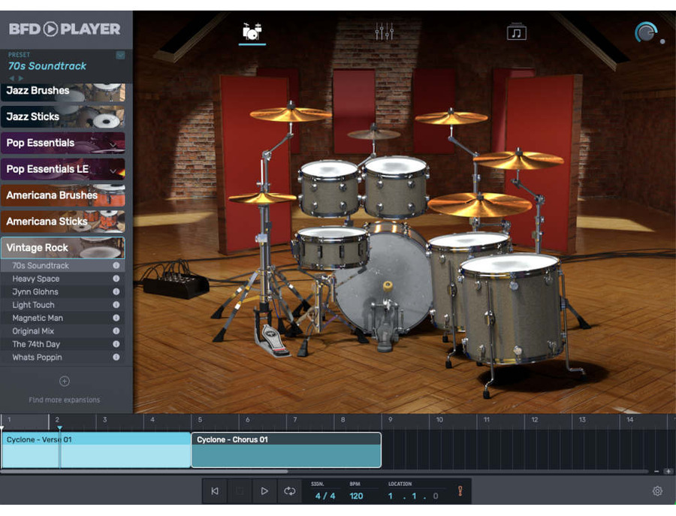Stop playback with the stop button

[240, 491]
